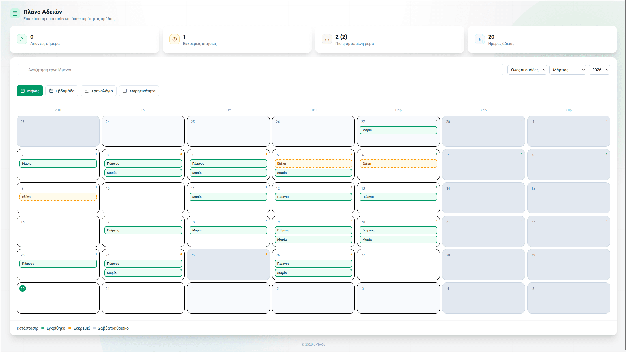The width and height of the screenshot is (626, 352).
Task: Click the person icon on Απόντες σήμερα card
Action: [22, 39]
